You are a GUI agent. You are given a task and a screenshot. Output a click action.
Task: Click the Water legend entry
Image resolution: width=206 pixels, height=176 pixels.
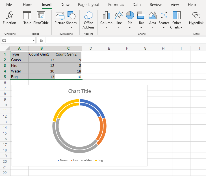pyautogui.click(x=88, y=160)
